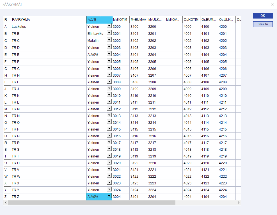Select the Laskutus name cell
Screen dimensions: 277x215
pos(48,27)
